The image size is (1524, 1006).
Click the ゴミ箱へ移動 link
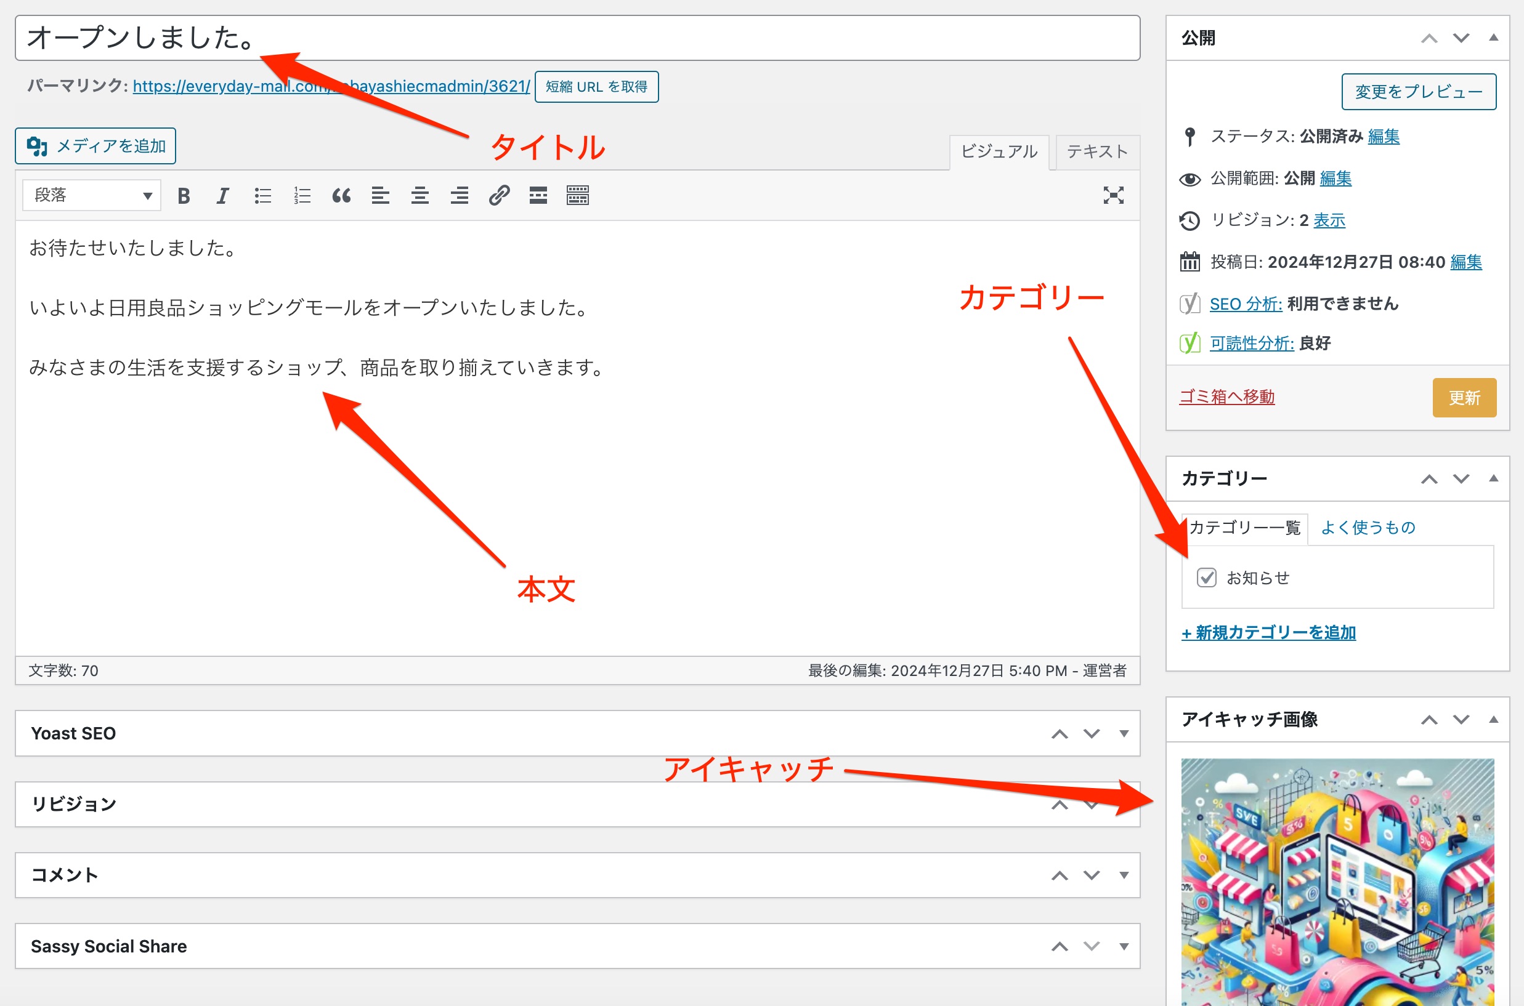pyautogui.click(x=1226, y=397)
